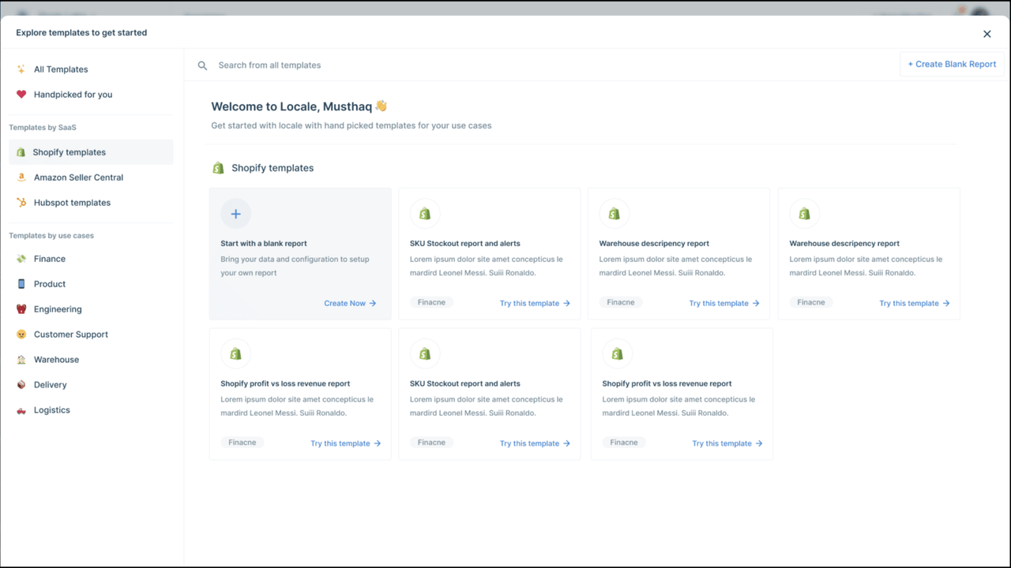The height and width of the screenshot is (568, 1011).
Task: Click the Shopify bag icon in the sidebar
Action: pyautogui.click(x=21, y=152)
